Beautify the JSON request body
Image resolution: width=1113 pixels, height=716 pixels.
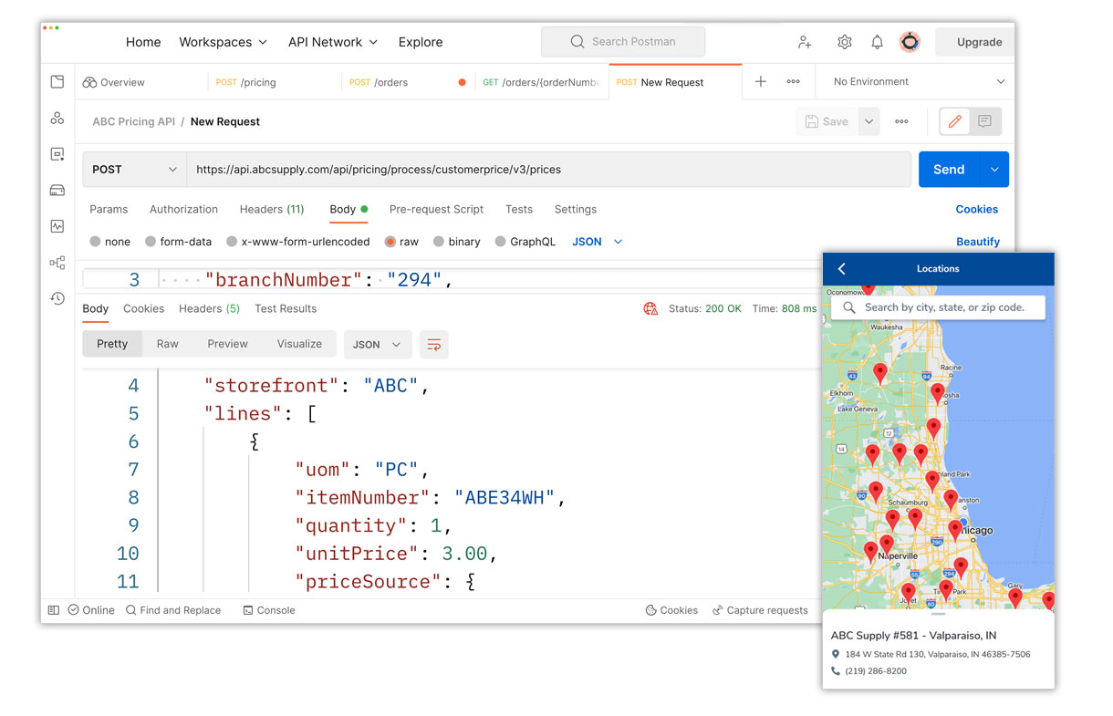click(978, 241)
